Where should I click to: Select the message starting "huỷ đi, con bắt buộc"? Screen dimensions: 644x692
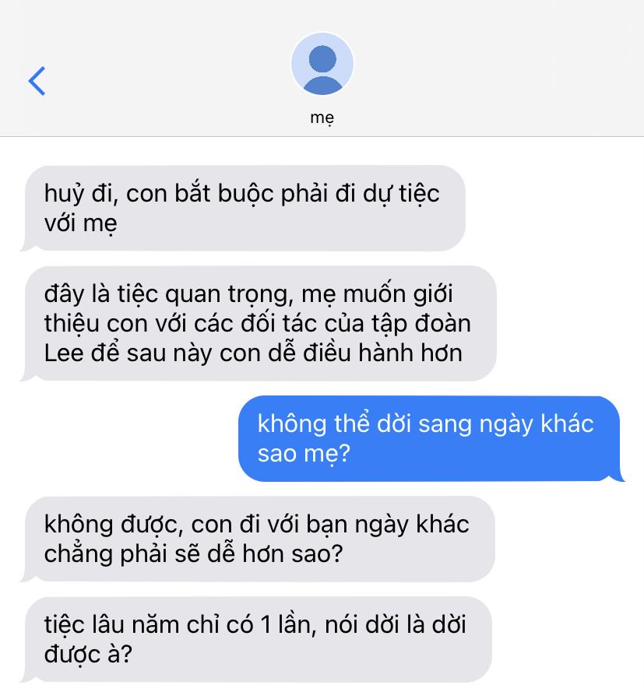coord(244,209)
